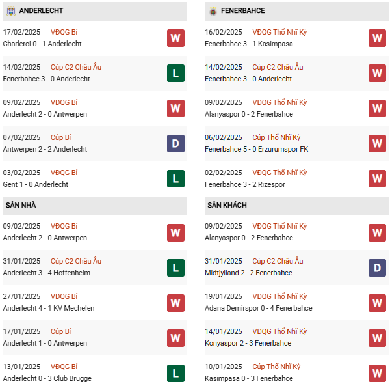Click the Anderlecht club logo

tap(10, 11)
